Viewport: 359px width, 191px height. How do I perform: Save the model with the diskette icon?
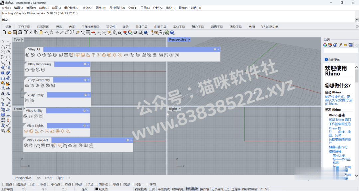[15, 32]
